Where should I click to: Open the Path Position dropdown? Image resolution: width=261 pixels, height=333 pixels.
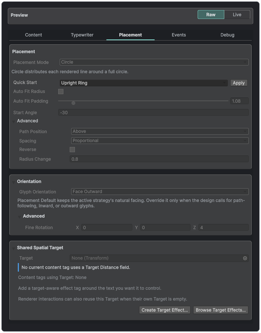click(160, 131)
